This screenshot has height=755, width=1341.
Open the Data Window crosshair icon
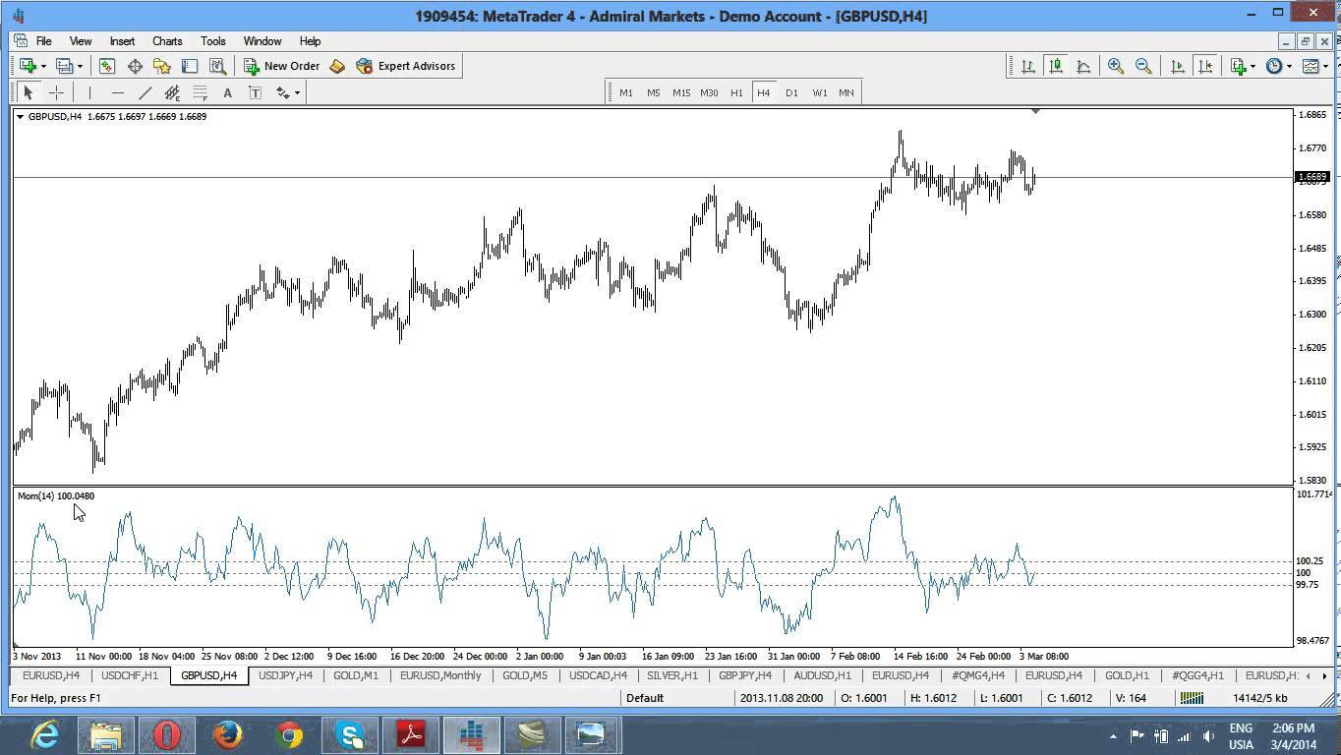pos(135,66)
